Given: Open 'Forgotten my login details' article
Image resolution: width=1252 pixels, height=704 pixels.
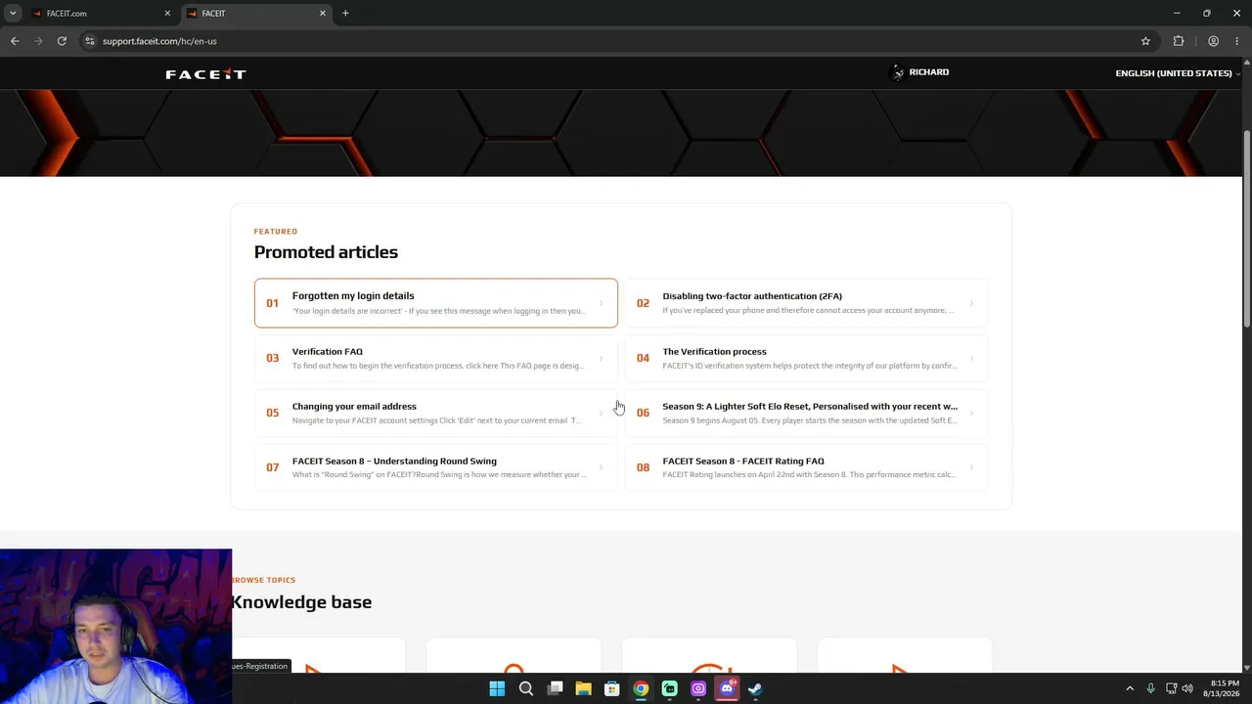Looking at the screenshot, I should point(436,303).
